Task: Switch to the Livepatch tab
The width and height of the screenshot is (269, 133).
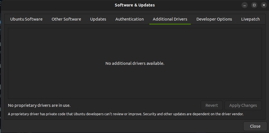Action: click(250, 19)
